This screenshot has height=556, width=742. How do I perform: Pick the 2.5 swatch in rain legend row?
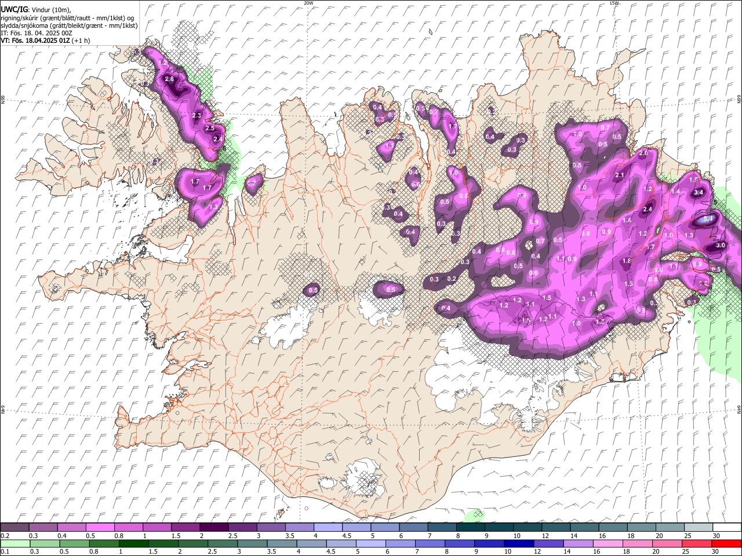[x=222, y=543]
